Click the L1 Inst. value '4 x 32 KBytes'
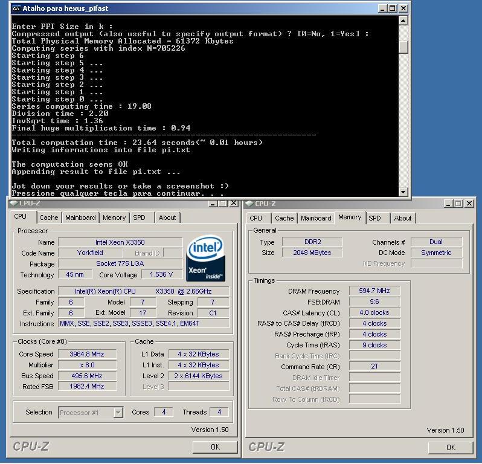This screenshot has height=464, width=482. [x=198, y=365]
